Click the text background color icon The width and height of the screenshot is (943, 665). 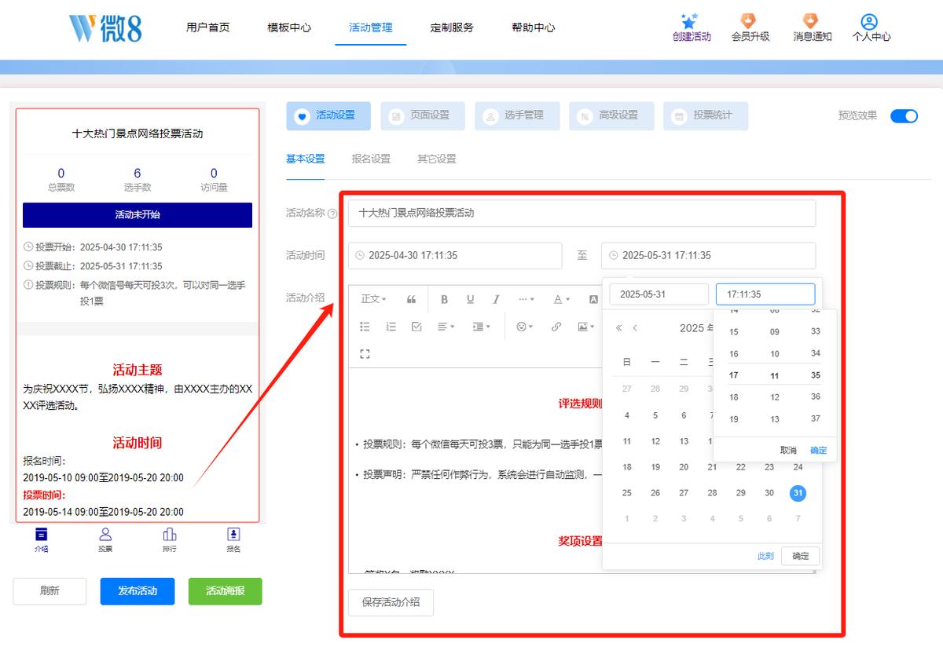point(593,299)
